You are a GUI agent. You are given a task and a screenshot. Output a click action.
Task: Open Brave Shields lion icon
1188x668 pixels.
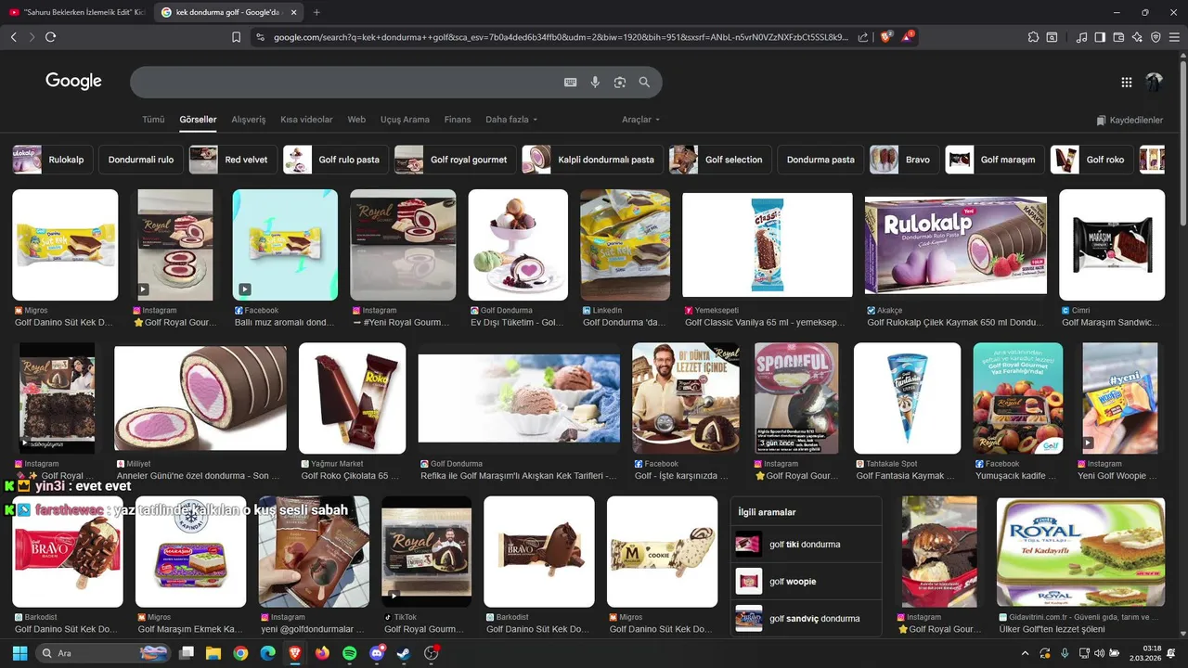tap(885, 37)
